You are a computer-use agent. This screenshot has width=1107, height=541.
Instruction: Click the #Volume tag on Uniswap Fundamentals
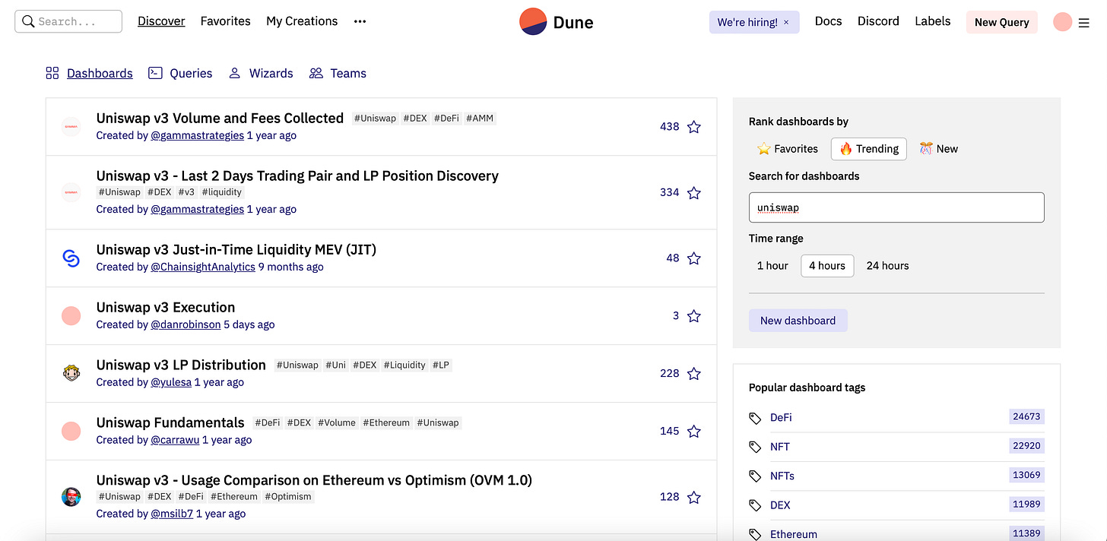(x=337, y=422)
